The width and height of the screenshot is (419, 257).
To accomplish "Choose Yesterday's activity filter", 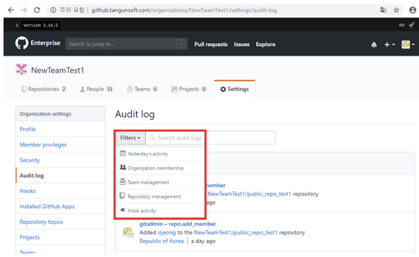I will [x=160, y=154].
